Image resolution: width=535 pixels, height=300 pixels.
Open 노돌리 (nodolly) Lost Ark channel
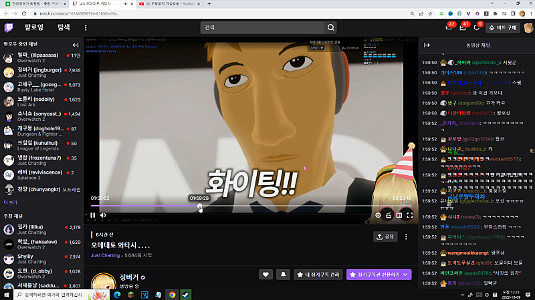point(41,102)
